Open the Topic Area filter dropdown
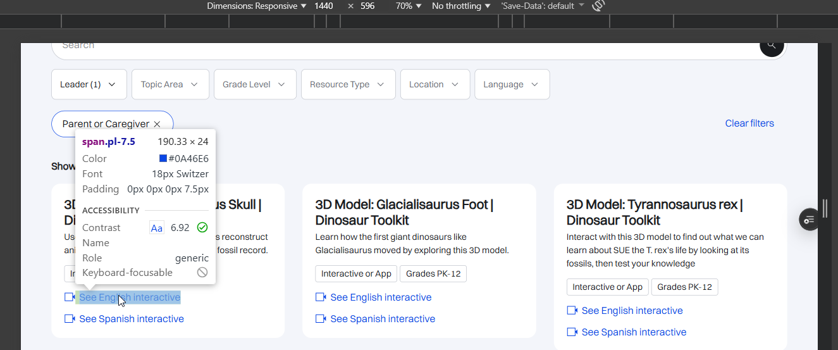The image size is (838, 350). [x=169, y=84]
